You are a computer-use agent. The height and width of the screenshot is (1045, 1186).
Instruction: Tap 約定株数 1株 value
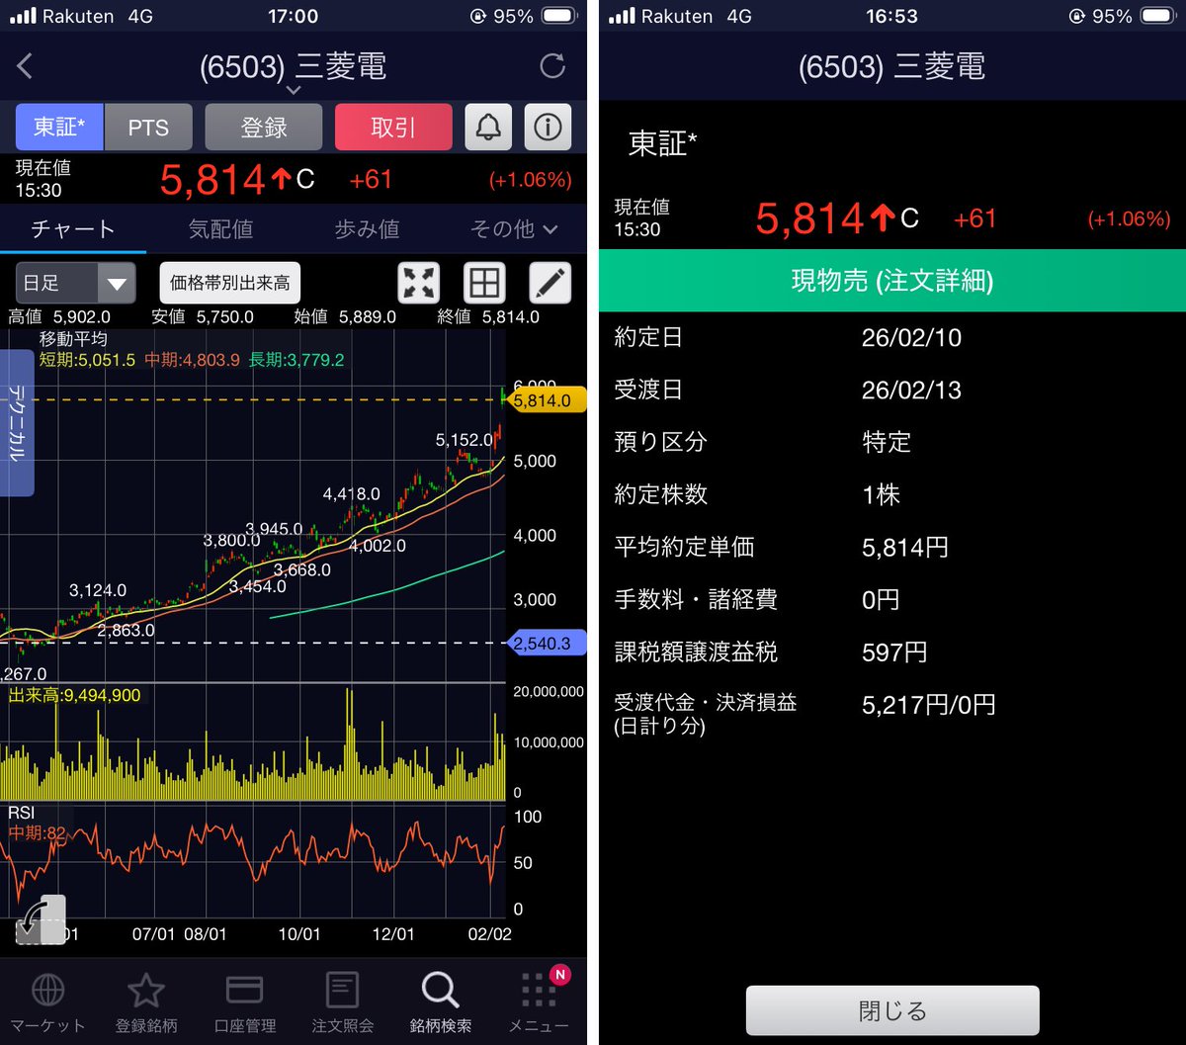point(881,494)
